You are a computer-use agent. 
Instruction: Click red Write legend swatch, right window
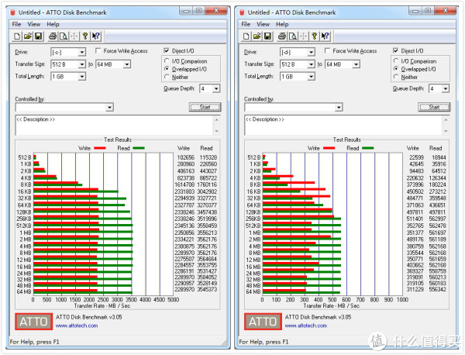pyautogui.click(x=329, y=148)
